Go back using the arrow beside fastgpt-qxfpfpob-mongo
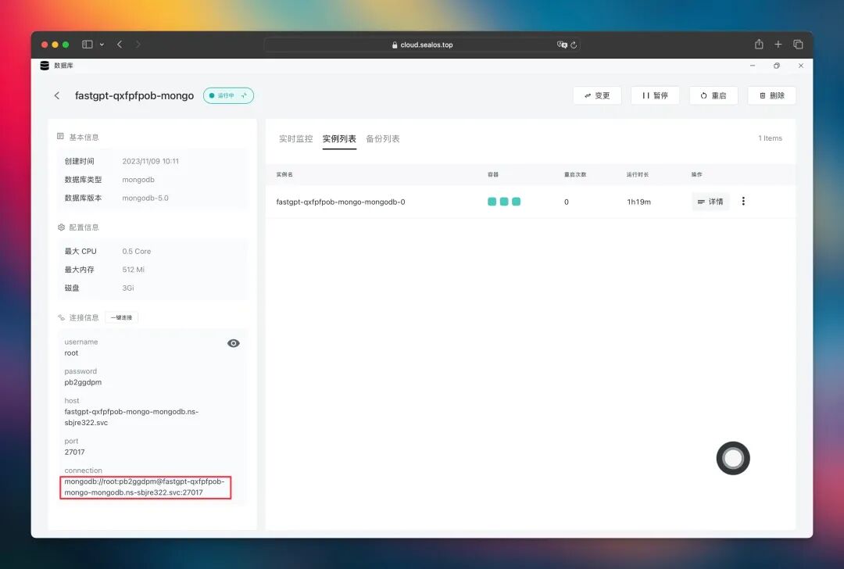This screenshot has height=569, width=844. coord(57,95)
